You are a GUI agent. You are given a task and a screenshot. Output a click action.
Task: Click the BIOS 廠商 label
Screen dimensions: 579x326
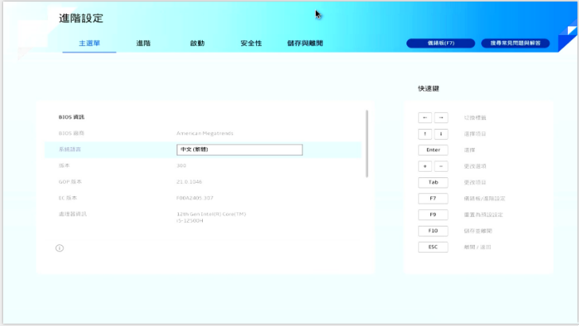(72, 134)
